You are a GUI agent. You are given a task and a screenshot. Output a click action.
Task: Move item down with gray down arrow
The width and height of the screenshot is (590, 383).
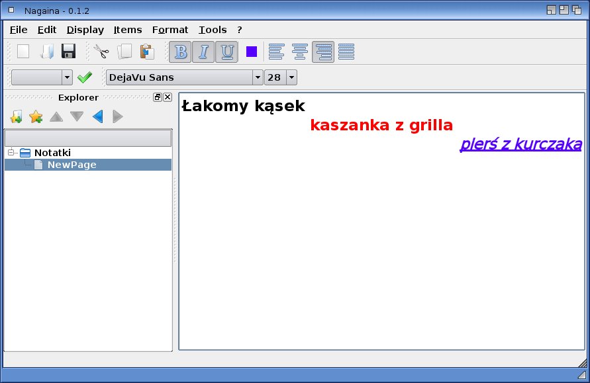pyautogui.click(x=77, y=116)
